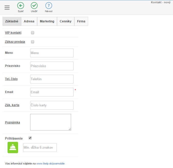
Task: Click into the Telefón field
Action: tap(52, 79)
